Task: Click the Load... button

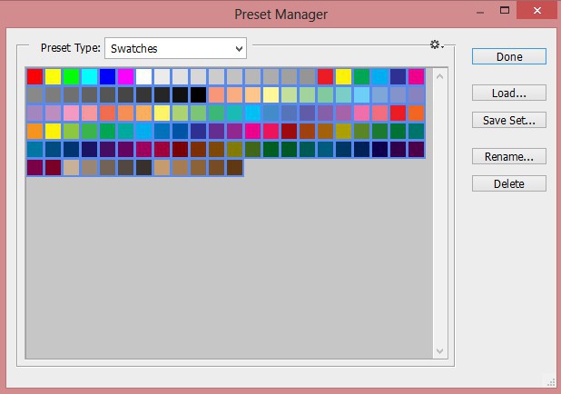Action: pyautogui.click(x=508, y=93)
